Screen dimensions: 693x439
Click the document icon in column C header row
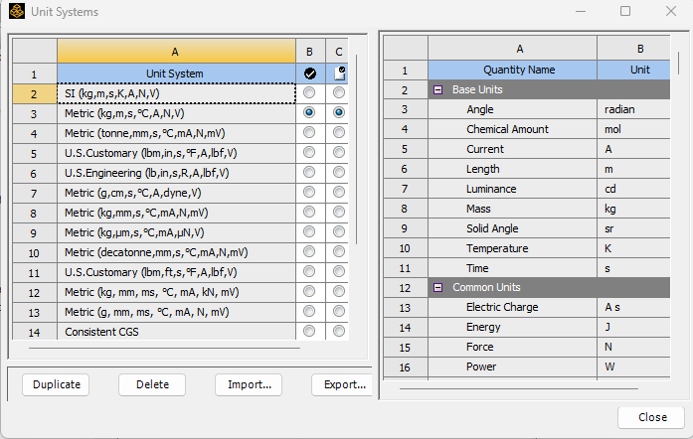point(339,73)
